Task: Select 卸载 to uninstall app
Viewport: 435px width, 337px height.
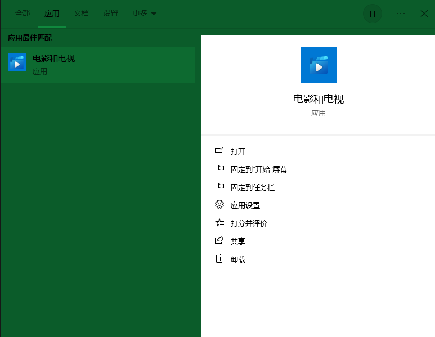Action: tap(237, 259)
